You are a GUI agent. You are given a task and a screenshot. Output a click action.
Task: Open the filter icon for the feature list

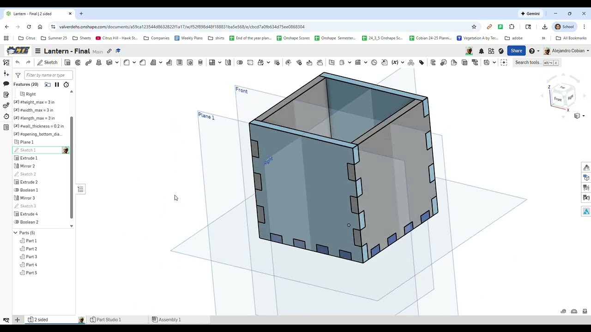tap(18, 75)
